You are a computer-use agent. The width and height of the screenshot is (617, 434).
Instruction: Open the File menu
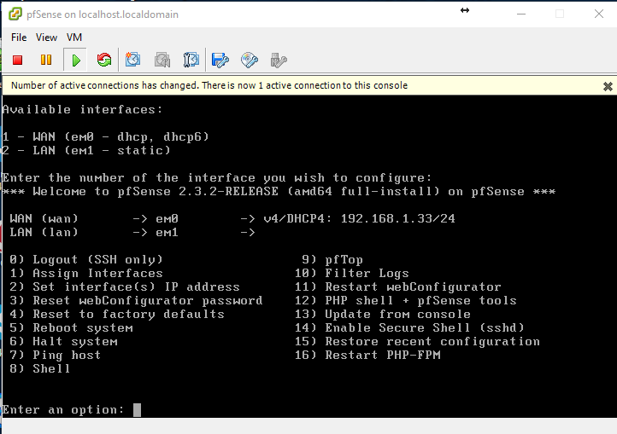(x=19, y=38)
